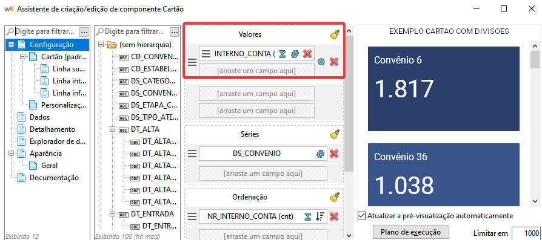Open gear settings on INTERNO_CONTA field

tap(295, 54)
